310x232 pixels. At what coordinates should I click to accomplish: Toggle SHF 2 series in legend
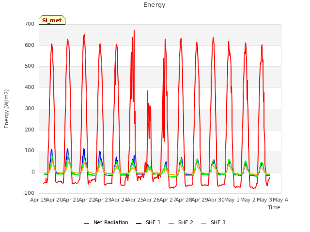[x=181, y=222]
